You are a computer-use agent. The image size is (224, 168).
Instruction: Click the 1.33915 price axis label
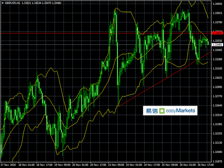(217, 13)
